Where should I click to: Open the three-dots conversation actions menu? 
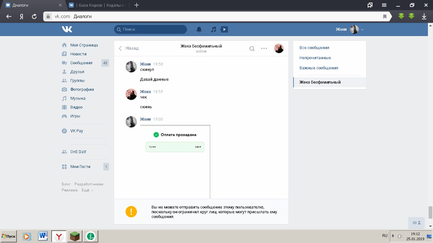(x=264, y=49)
